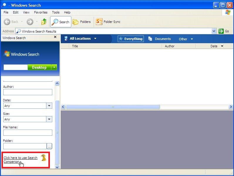
Task: Close the Windows Search side pane
Action: point(55,37)
